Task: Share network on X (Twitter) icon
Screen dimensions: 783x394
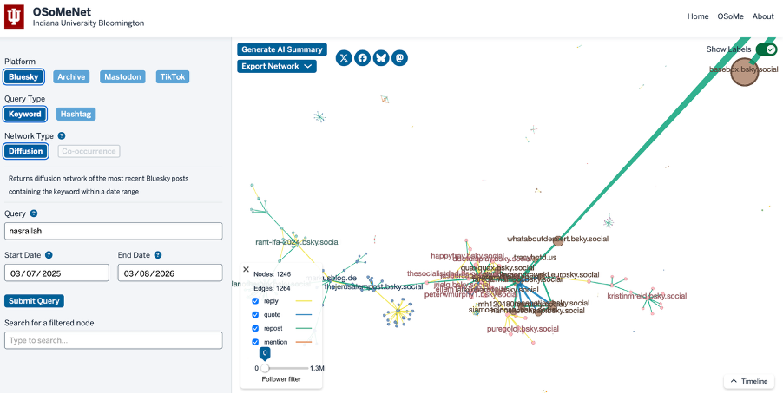Action: (344, 58)
